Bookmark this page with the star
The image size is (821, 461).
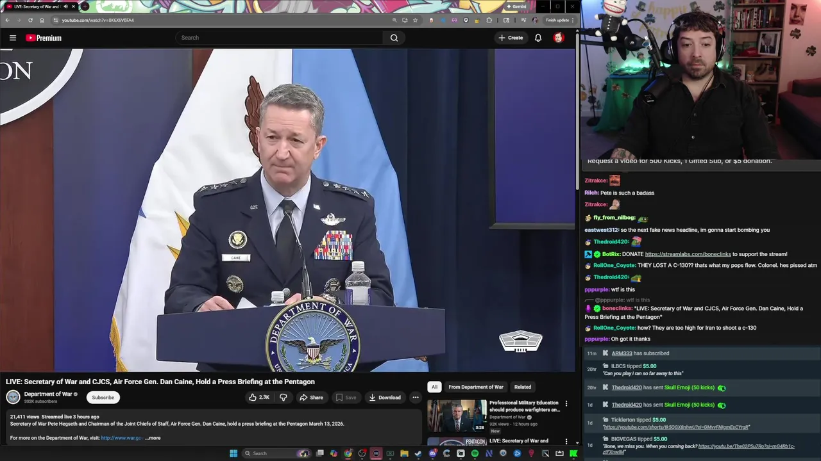point(415,20)
